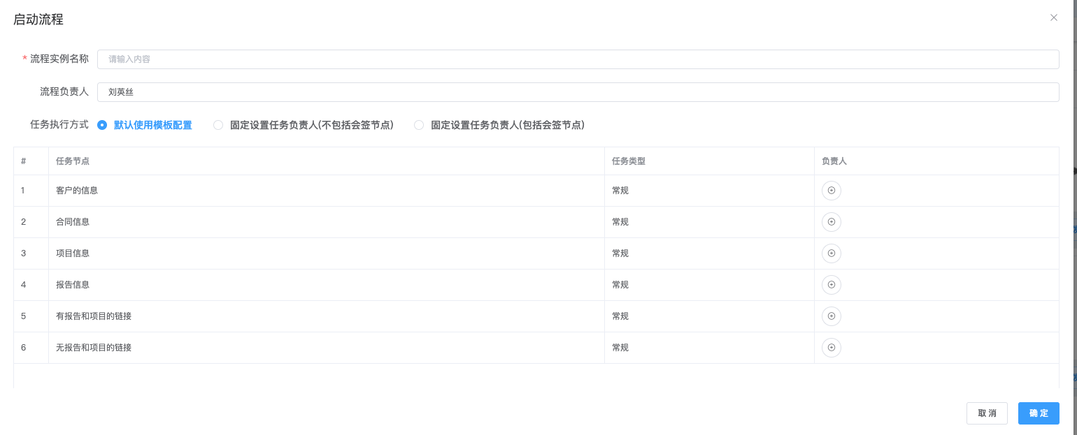The image size is (1077, 435).
Task: Click 常规 type in row 1
Action: tap(620, 190)
